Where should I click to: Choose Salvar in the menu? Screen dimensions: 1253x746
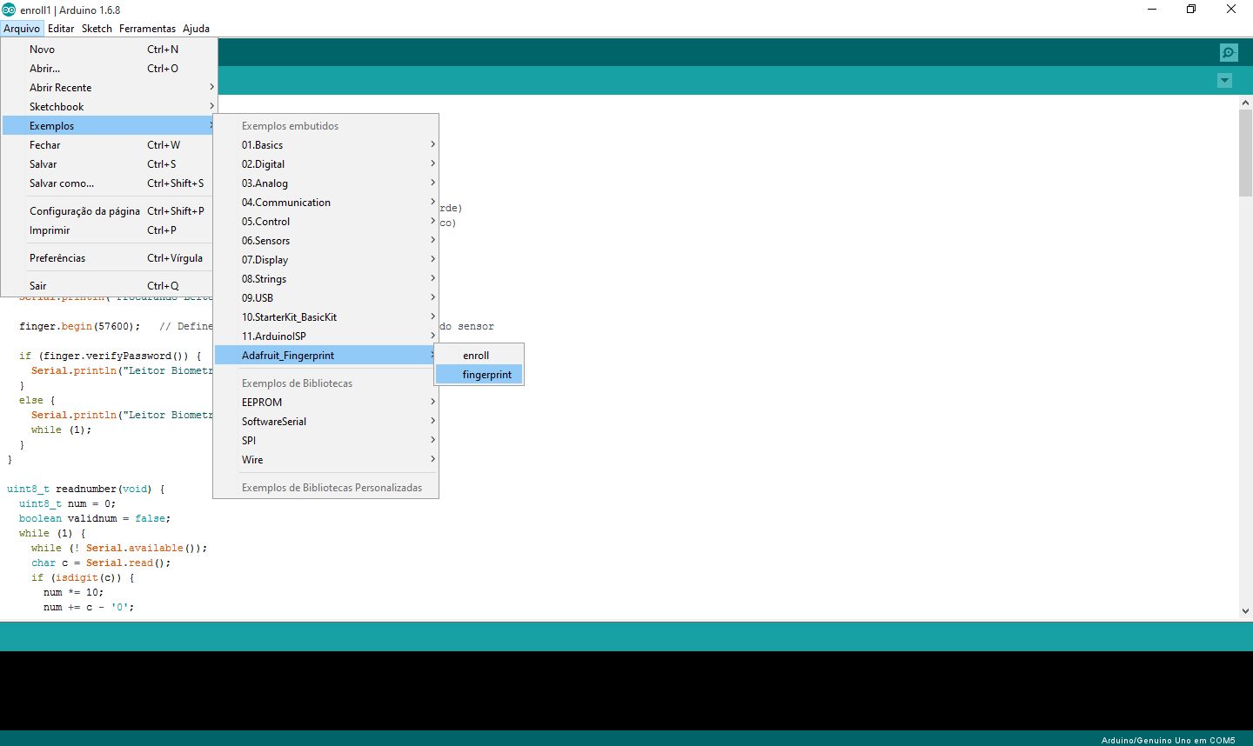tap(109, 164)
